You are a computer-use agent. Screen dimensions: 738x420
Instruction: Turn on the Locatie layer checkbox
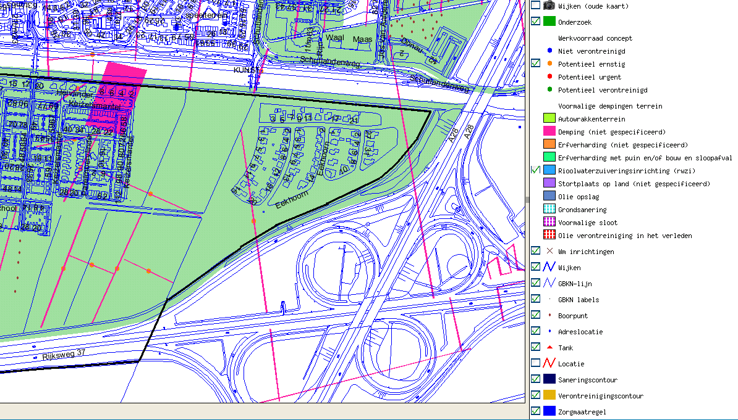(535, 363)
